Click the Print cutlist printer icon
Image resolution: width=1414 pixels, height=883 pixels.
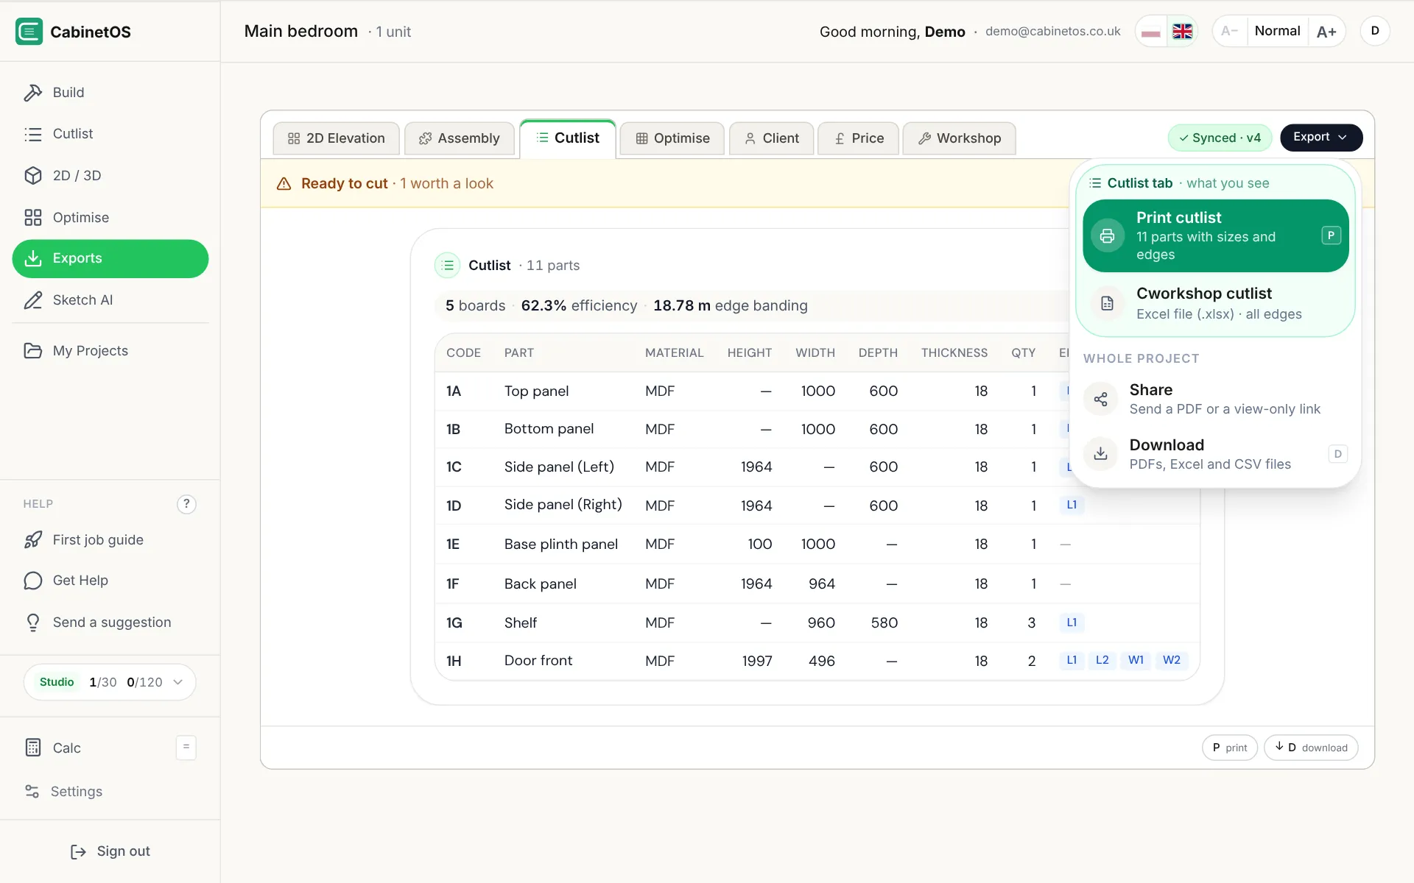click(x=1107, y=236)
